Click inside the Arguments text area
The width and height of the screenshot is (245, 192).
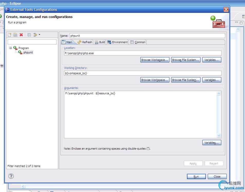(140, 115)
